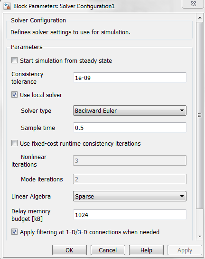Viewport: 205px width, 259px height.
Task: Open documentation via the Help button
Action: pos(146,250)
